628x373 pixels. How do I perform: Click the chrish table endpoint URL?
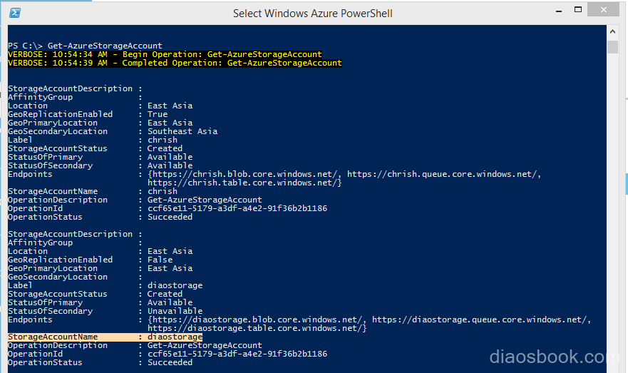tap(243, 183)
